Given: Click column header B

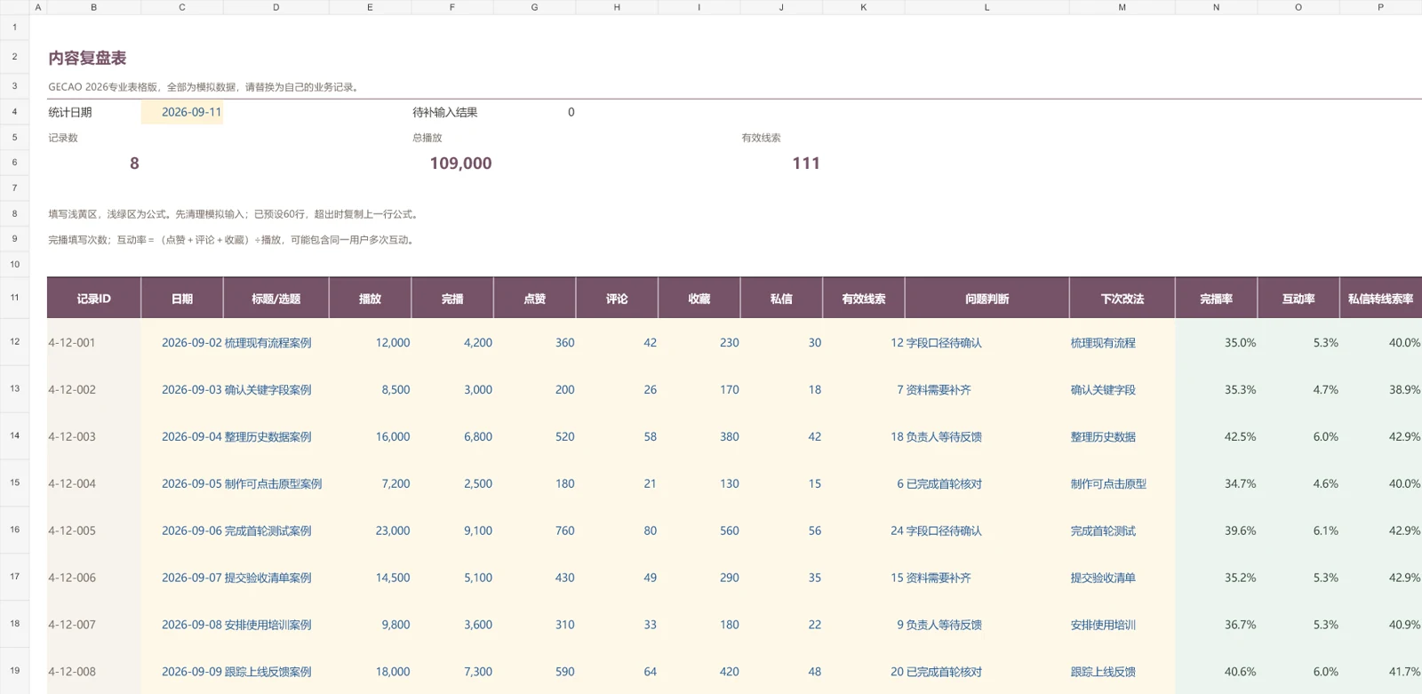Looking at the screenshot, I should coord(93,7).
